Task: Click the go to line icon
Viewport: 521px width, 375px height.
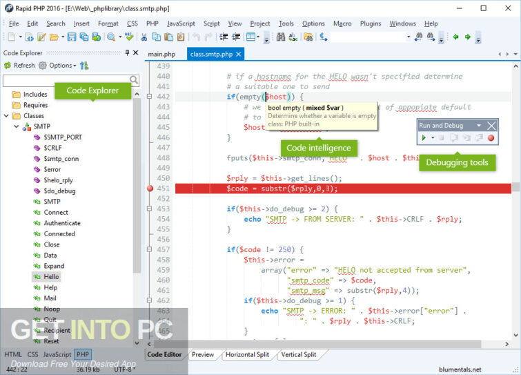Action: point(324,37)
